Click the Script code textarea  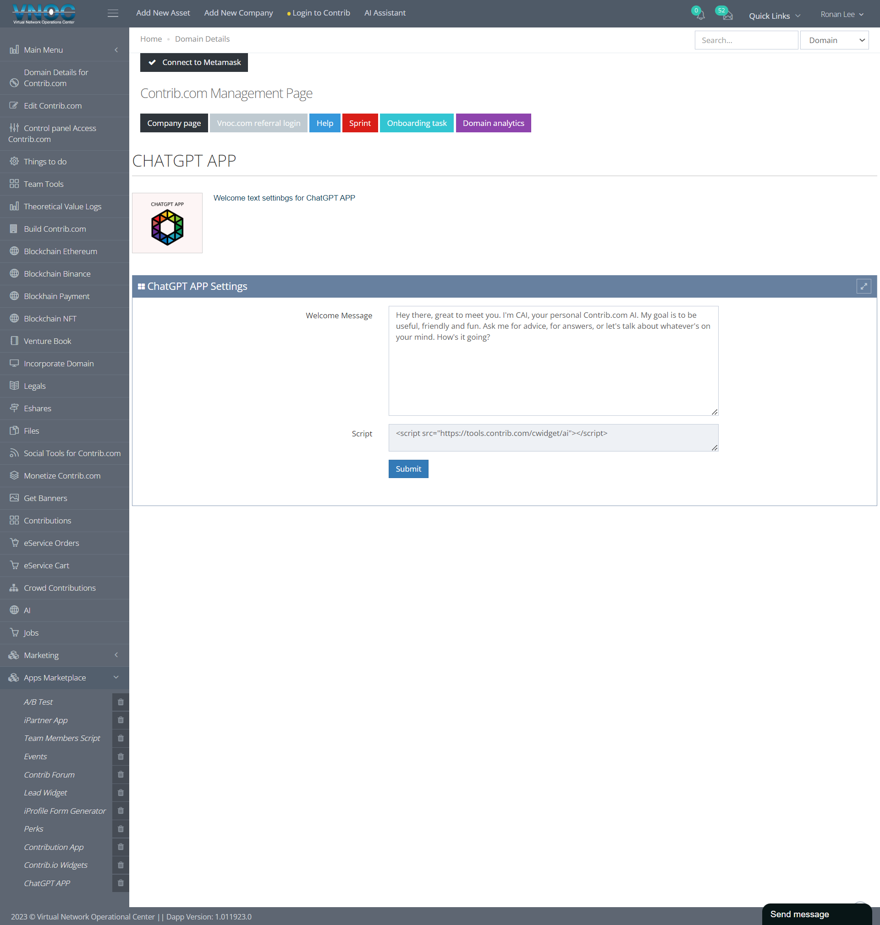(553, 438)
